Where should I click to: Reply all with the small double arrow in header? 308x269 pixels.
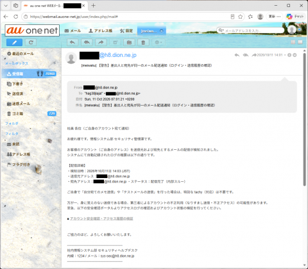point(246,55)
